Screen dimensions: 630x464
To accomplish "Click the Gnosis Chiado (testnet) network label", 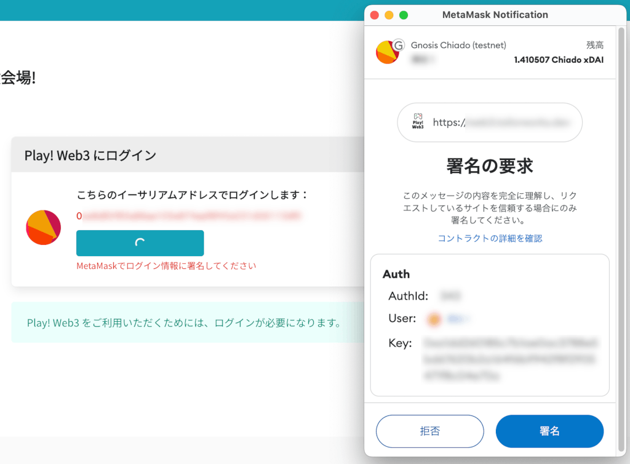I will click(x=458, y=45).
